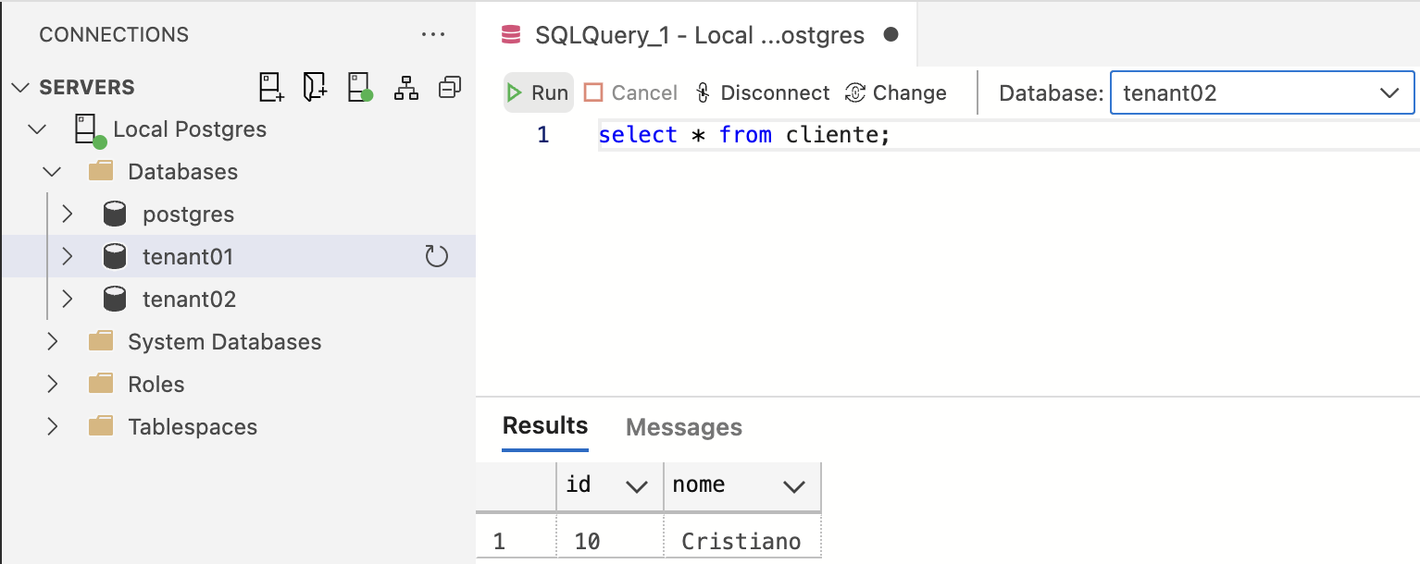Click the New Query icon

315,88
